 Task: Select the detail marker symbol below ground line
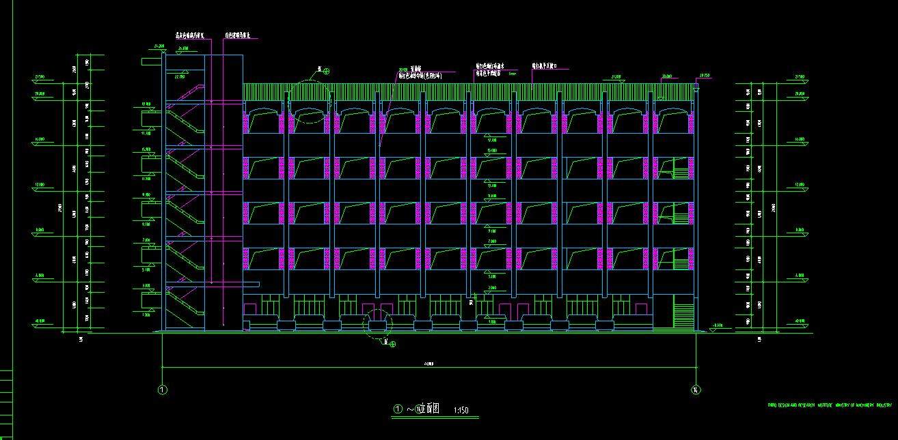point(392,344)
